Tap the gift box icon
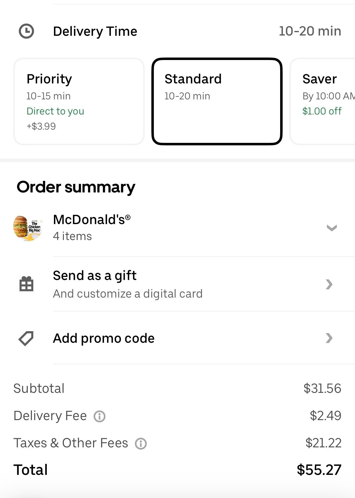The image size is (355, 498). pyautogui.click(x=26, y=284)
